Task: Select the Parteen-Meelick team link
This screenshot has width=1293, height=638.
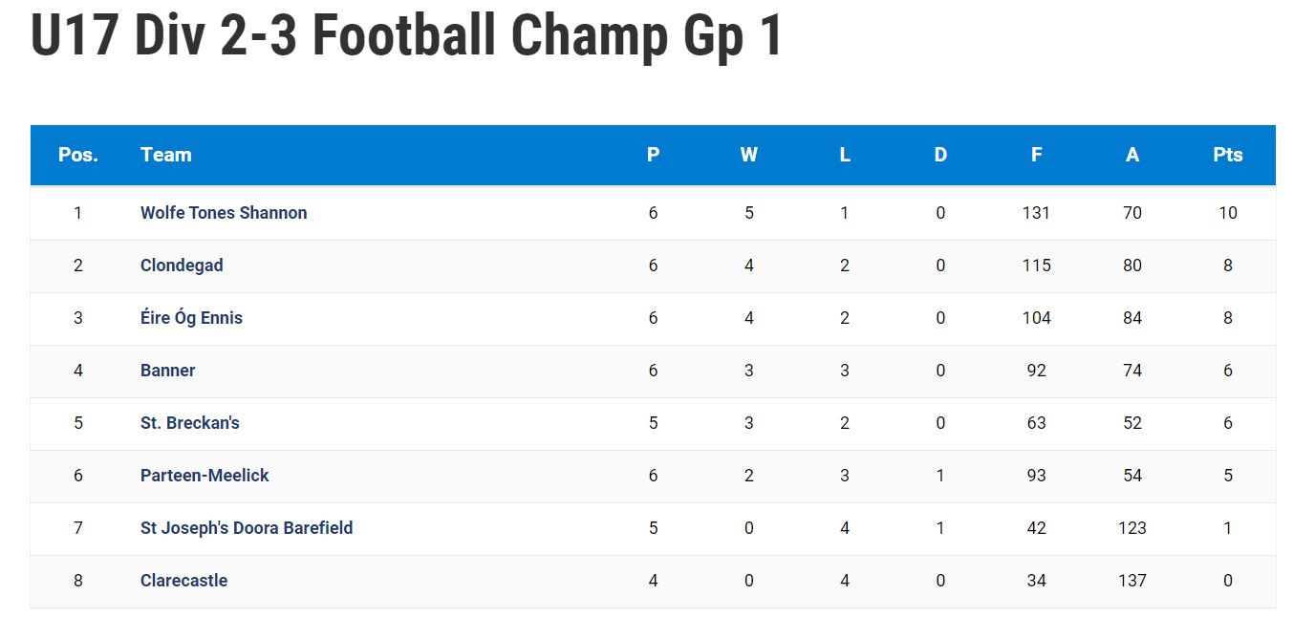Action: [x=205, y=476]
